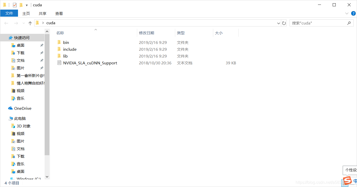Screen dimensions: 357x187
Task: Switch to the 查看 ribbon tab
Action: click(59, 13)
